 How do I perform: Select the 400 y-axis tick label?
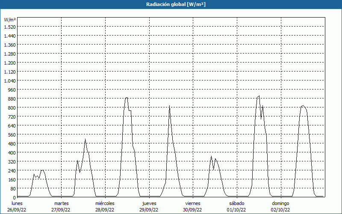pyautogui.click(x=12, y=153)
